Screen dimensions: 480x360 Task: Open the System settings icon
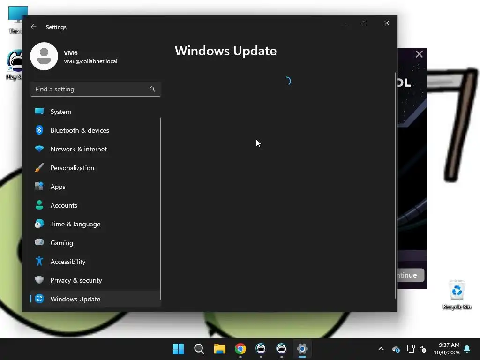click(39, 111)
